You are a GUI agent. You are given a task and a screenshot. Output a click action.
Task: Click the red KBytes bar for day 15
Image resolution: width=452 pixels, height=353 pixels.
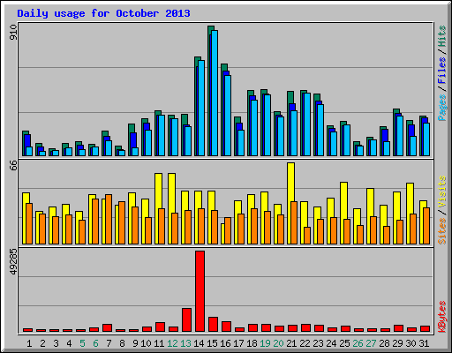click(213, 325)
